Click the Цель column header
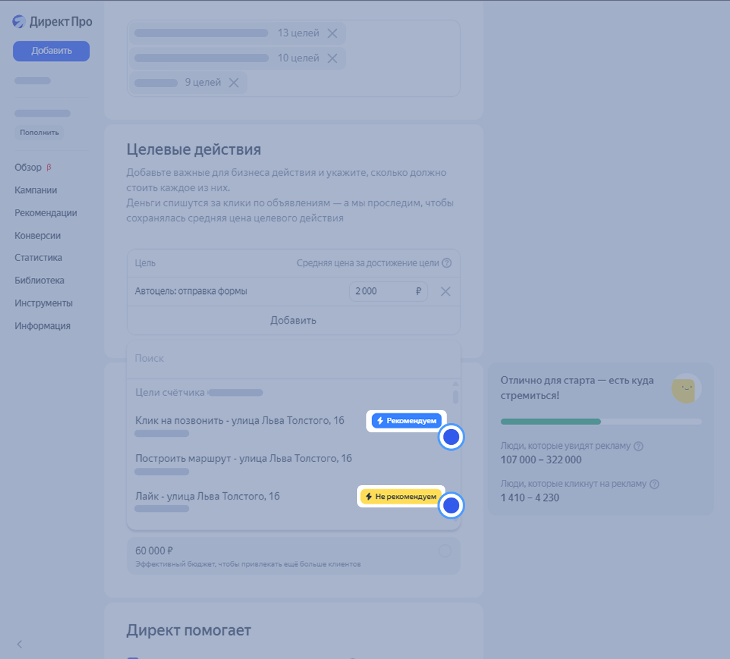Viewport: 730px width, 659px height. pyautogui.click(x=145, y=263)
